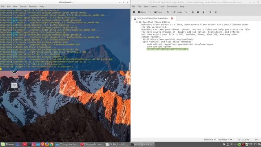Switch to the Things to do taskbar window
The width and height of the screenshot is (261, 147).
(x=67, y=144)
